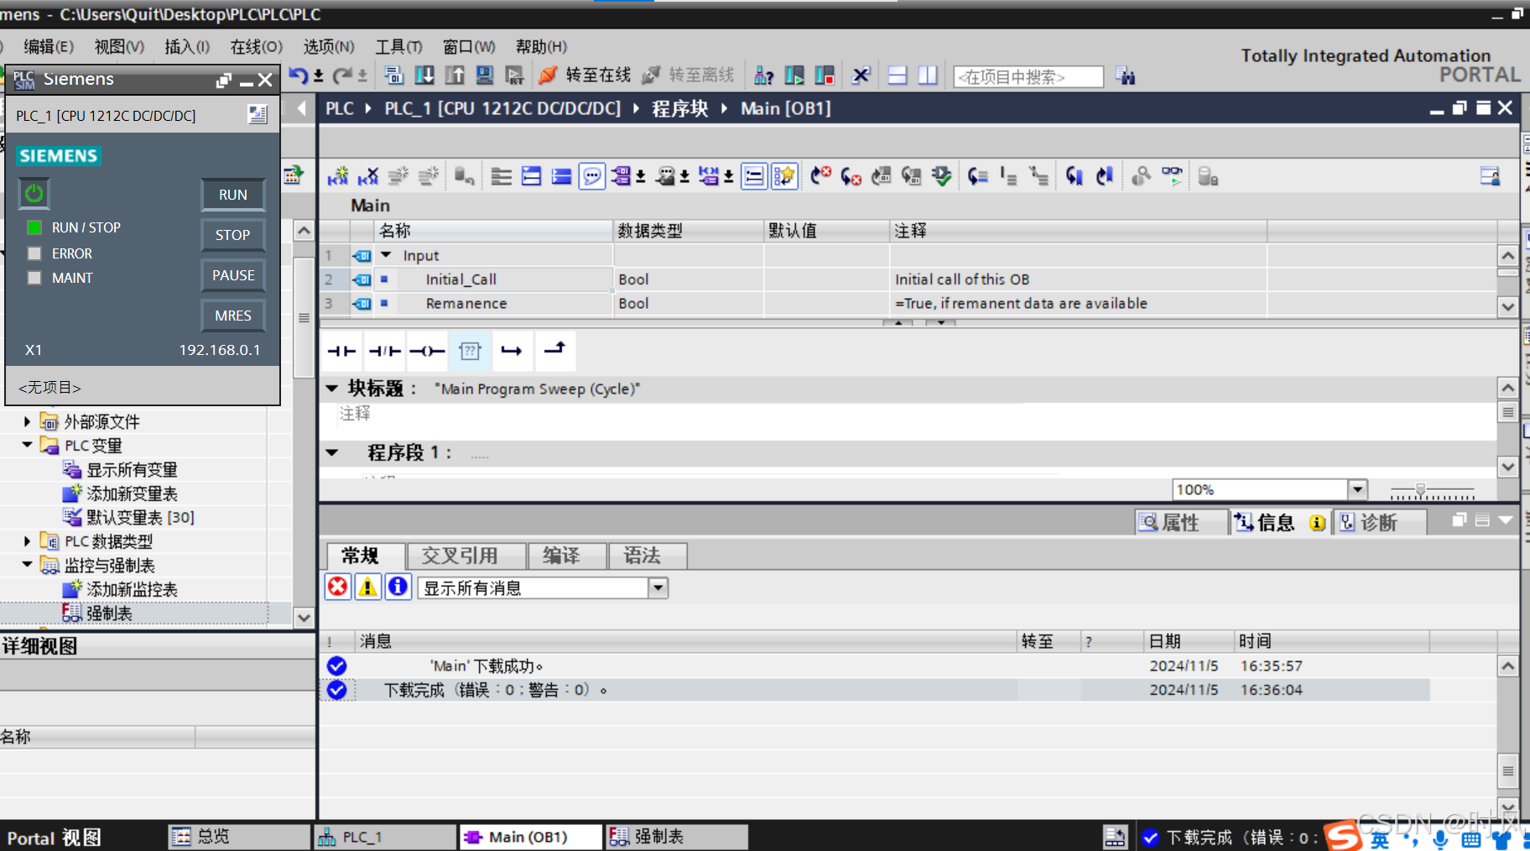
Task: Insert a normally open contact
Action: pyautogui.click(x=342, y=351)
